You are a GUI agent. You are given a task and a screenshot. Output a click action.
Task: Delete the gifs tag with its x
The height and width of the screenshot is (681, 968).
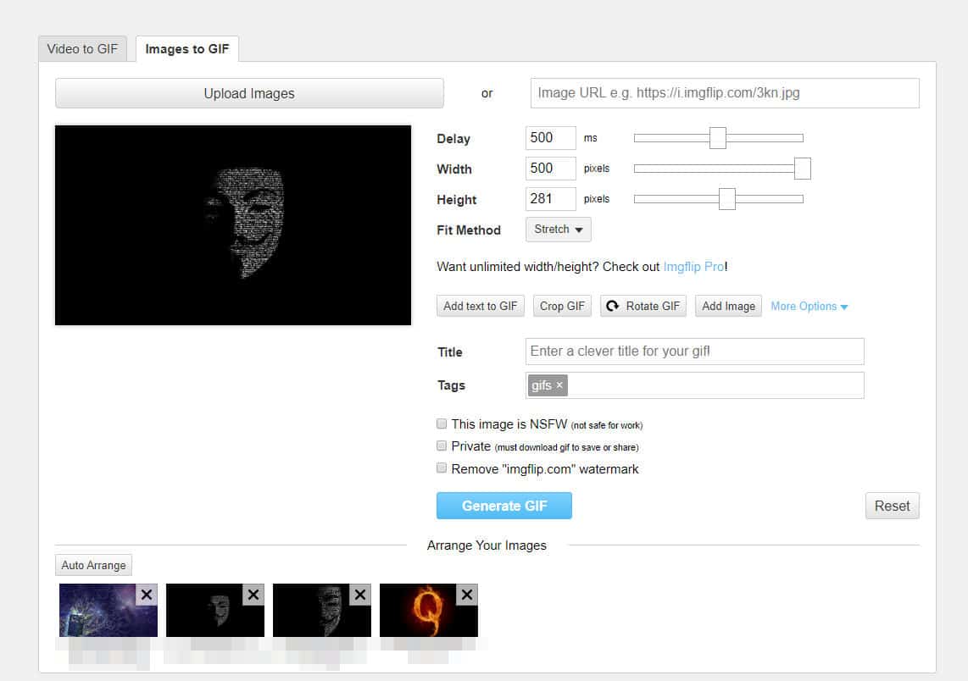pos(559,385)
